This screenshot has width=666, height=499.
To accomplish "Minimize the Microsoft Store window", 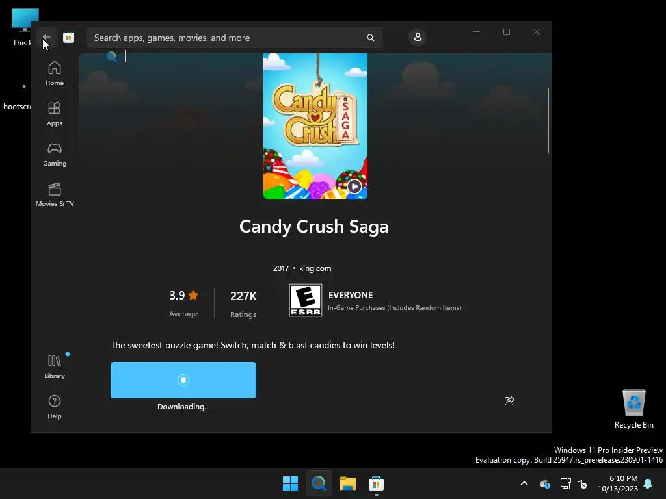I will [477, 32].
